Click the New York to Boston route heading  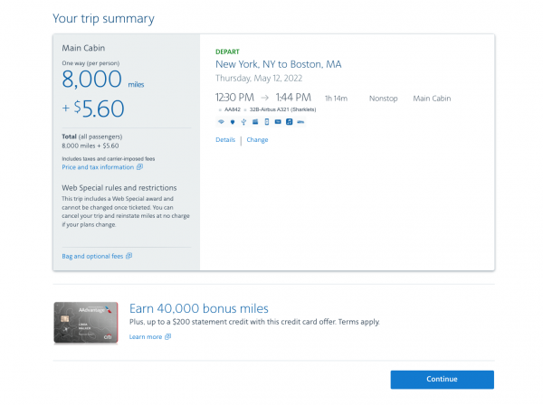[279, 65]
